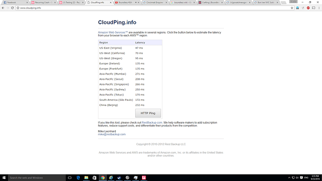Click the US-East (Virginia) row
The height and width of the screenshot is (181, 322).
[x=130, y=48]
